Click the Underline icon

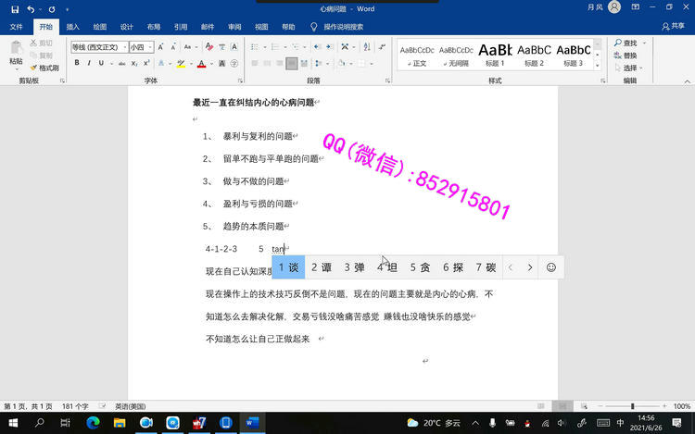[102, 63]
